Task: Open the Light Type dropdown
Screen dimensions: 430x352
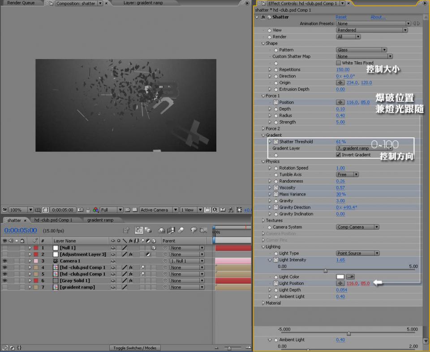Action: [x=357, y=253]
